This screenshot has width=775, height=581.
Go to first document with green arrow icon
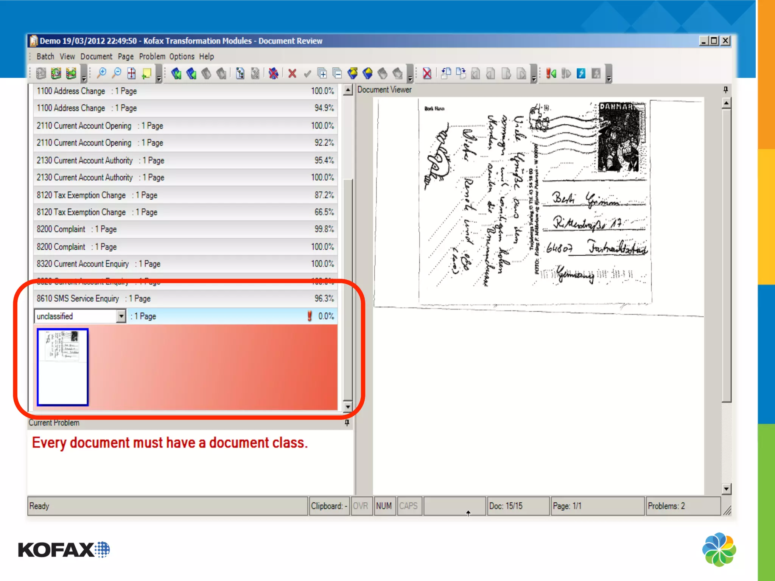pos(176,73)
